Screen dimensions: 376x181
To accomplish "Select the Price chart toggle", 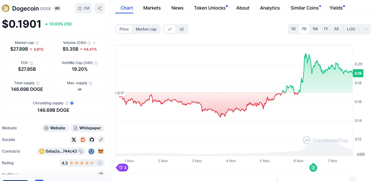I will point(124,29).
